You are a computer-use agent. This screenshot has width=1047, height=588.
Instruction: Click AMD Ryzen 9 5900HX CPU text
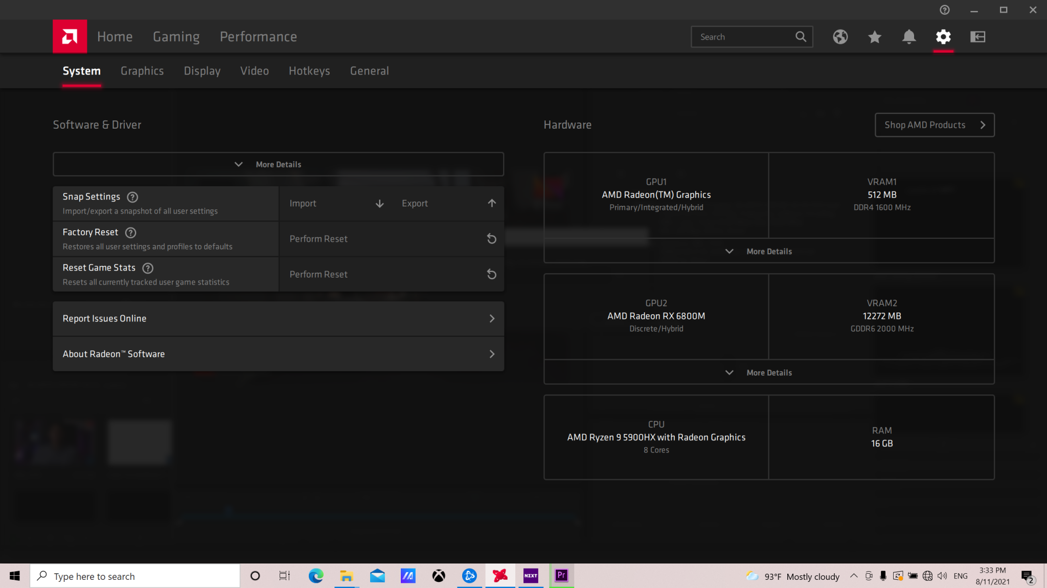click(x=656, y=437)
